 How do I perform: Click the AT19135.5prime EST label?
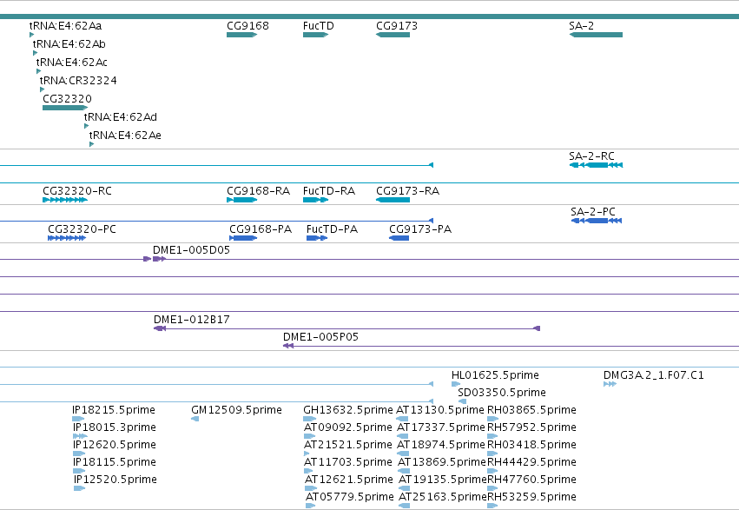click(x=443, y=480)
